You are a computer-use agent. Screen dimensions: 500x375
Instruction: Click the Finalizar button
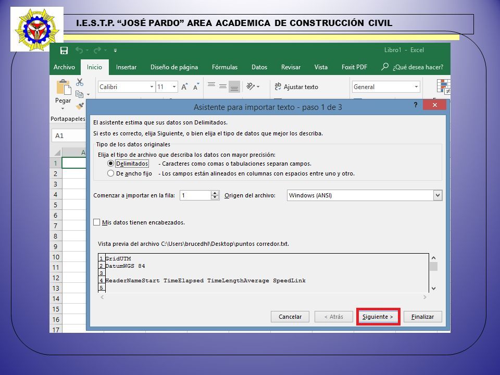[x=422, y=317]
